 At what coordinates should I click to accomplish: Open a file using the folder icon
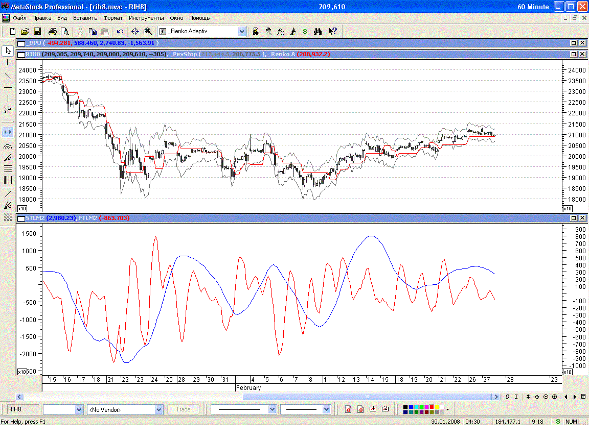point(25,32)
